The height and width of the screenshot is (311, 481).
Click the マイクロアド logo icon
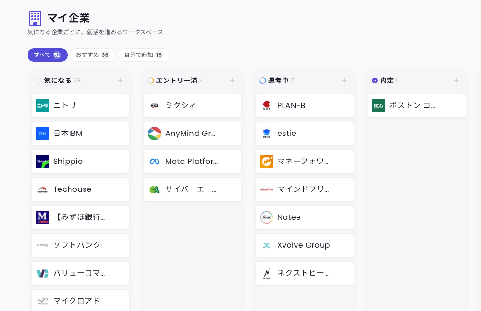coord(42,301)
